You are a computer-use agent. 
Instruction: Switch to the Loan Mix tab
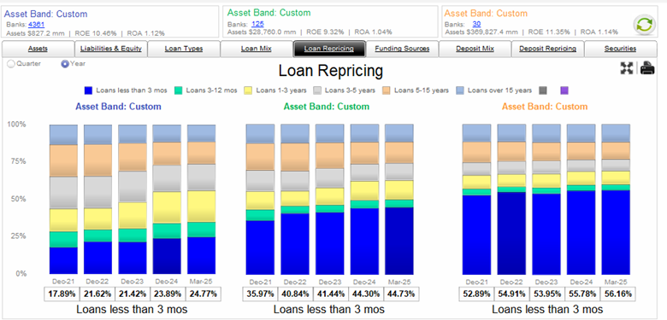click(x=256, y=49)
